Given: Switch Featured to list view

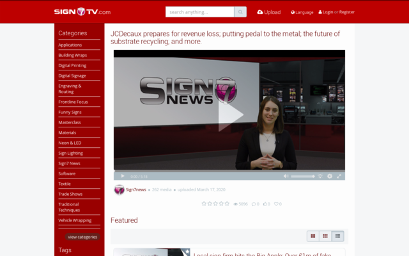Looking at the screenshot, I should [338, 236].
